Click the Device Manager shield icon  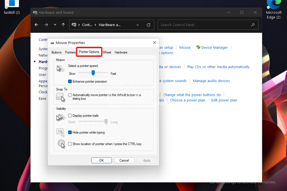[x=198, y=47]
